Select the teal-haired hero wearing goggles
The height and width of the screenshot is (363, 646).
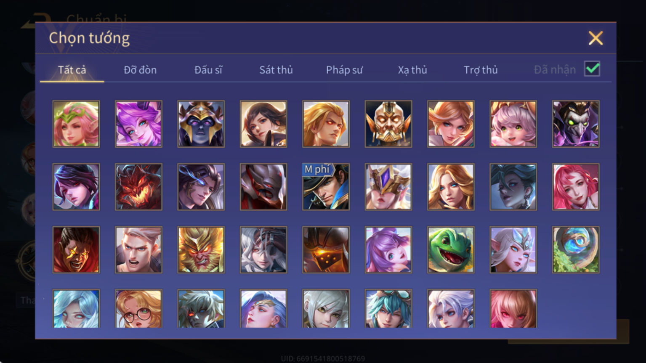pos(388,308)
